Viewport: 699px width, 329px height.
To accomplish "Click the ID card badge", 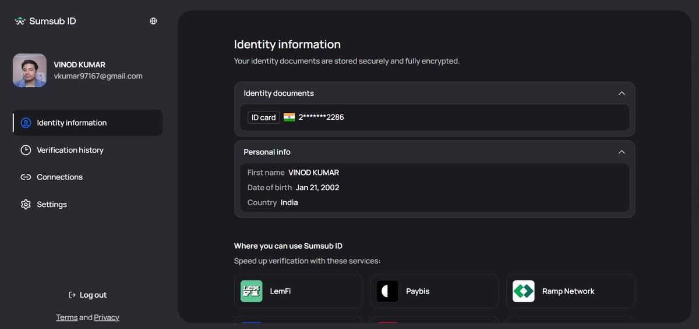I will [x=264, y=117].
